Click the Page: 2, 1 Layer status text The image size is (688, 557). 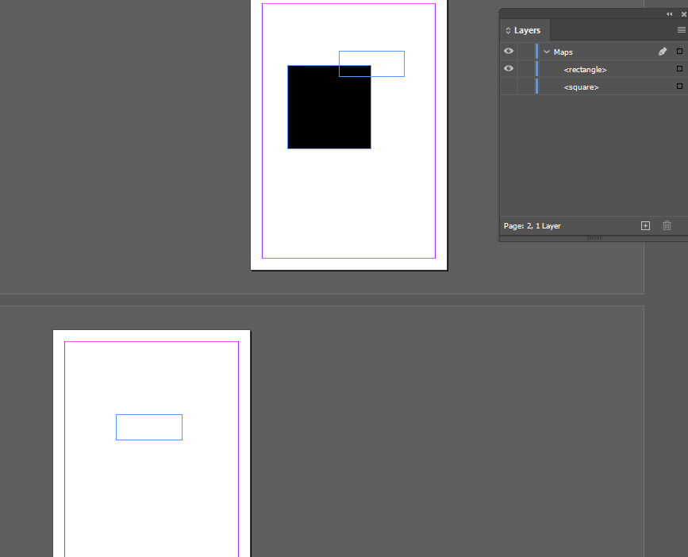(x=532, y=225)
